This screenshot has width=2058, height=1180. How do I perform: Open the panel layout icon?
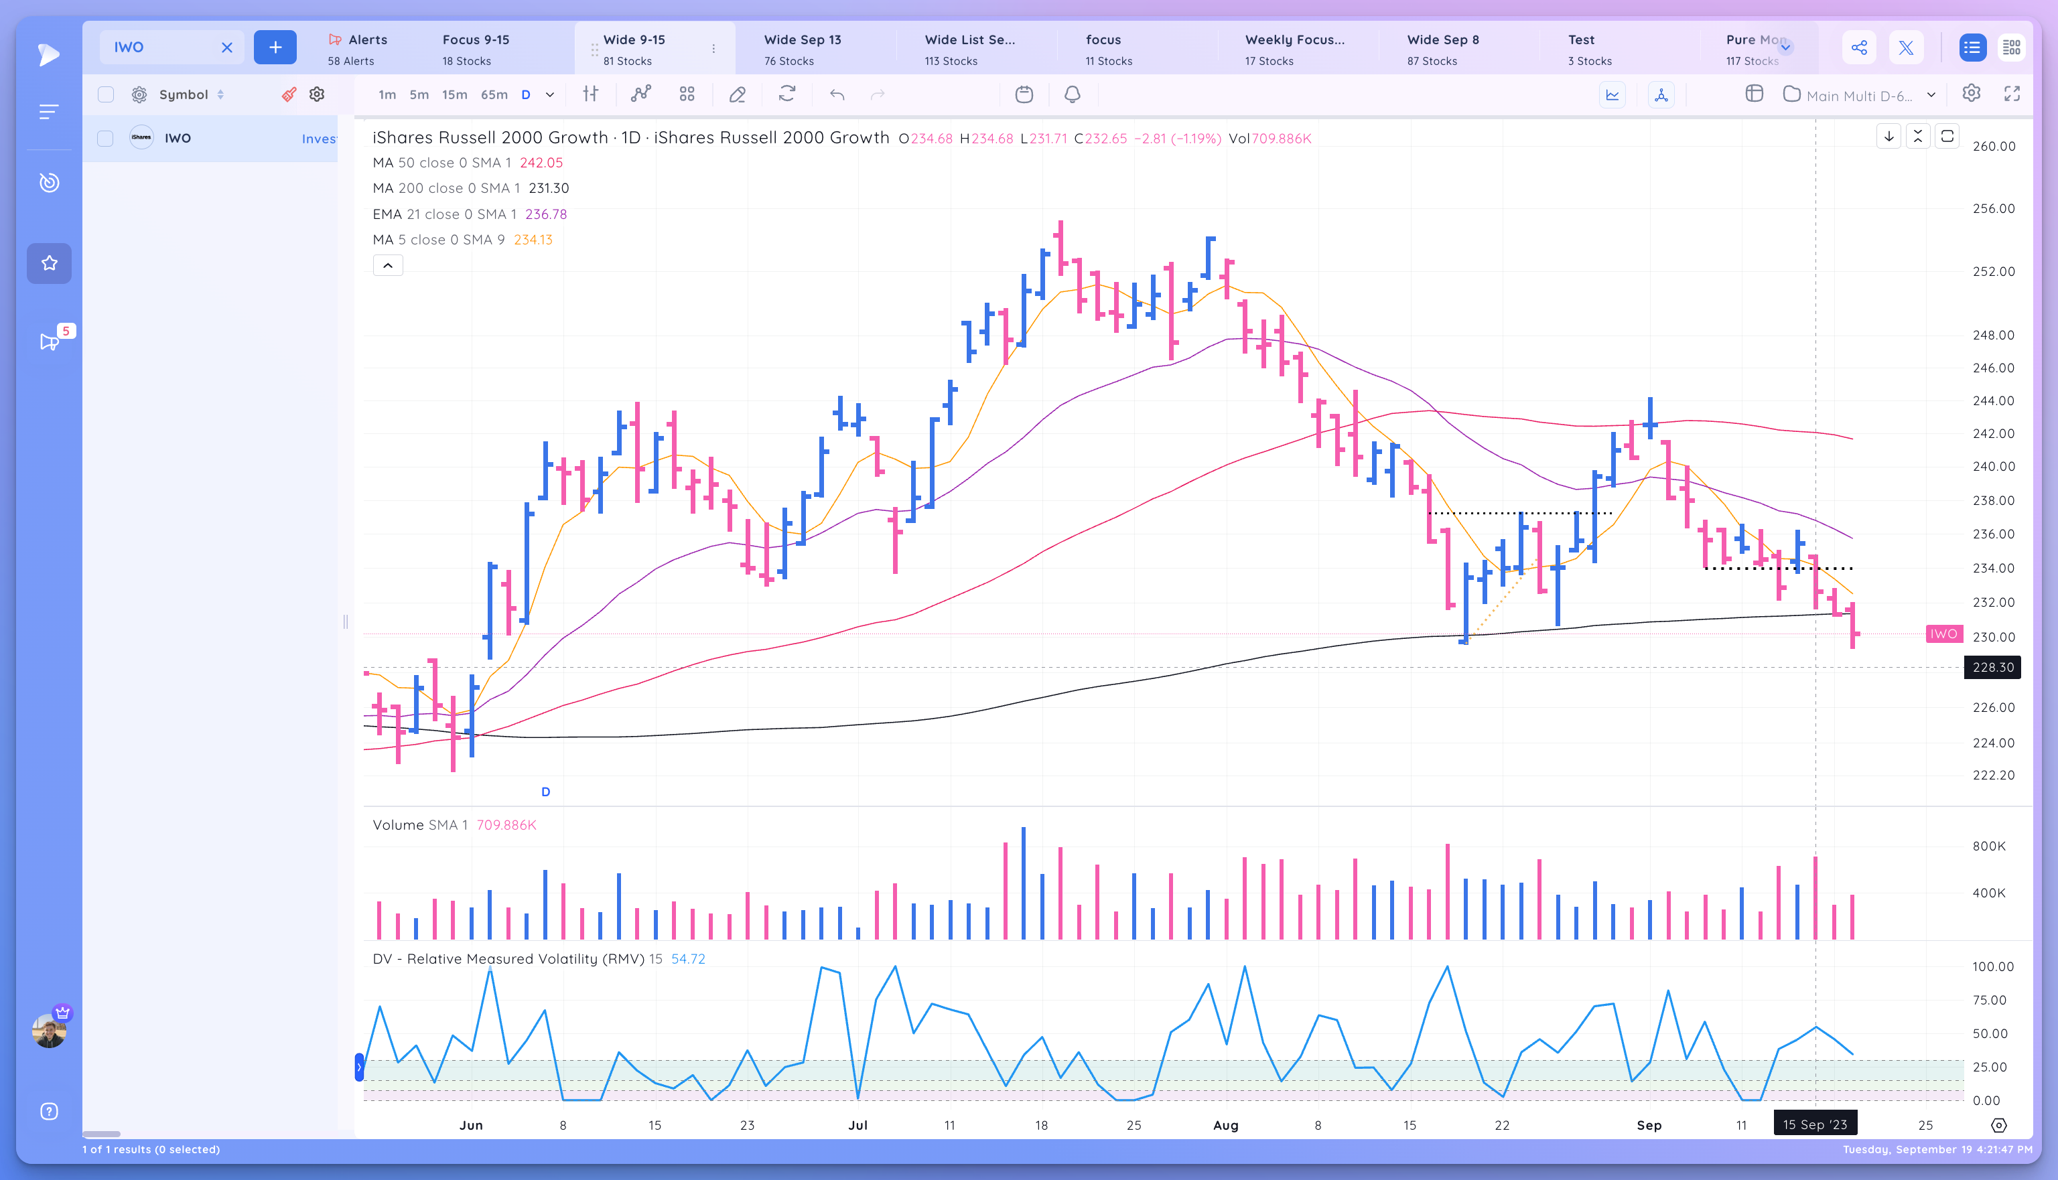click(1754, 94)
